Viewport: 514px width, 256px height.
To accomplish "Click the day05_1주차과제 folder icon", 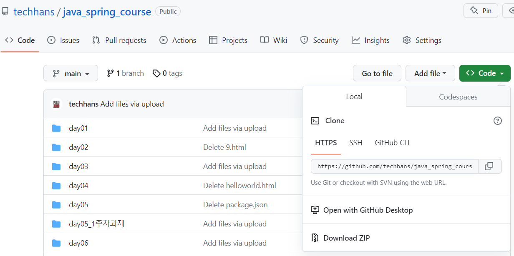I will coord(56,224).
